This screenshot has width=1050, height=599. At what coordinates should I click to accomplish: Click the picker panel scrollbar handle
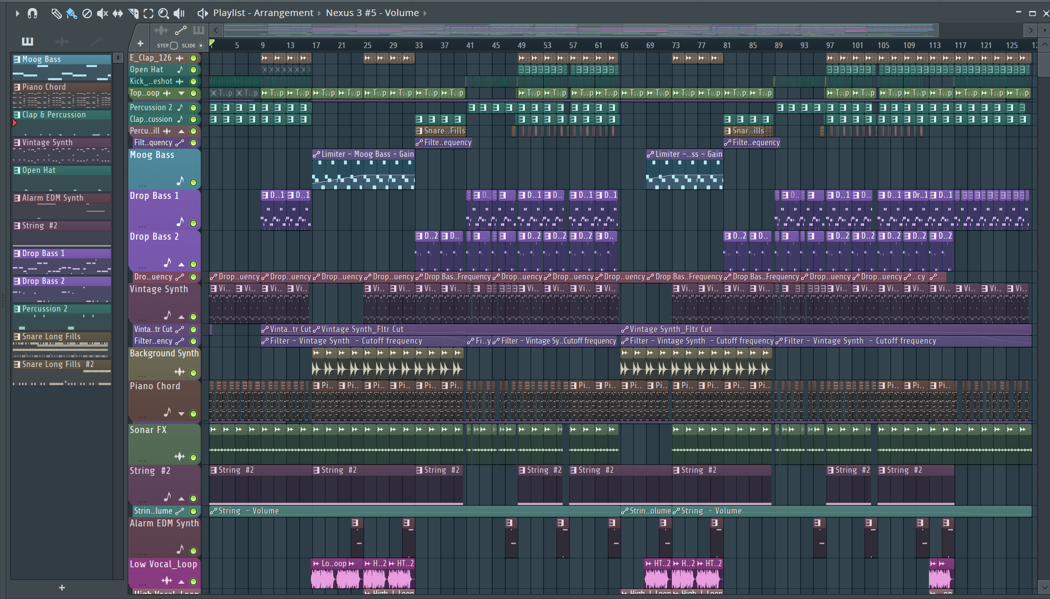pos(118,58)
